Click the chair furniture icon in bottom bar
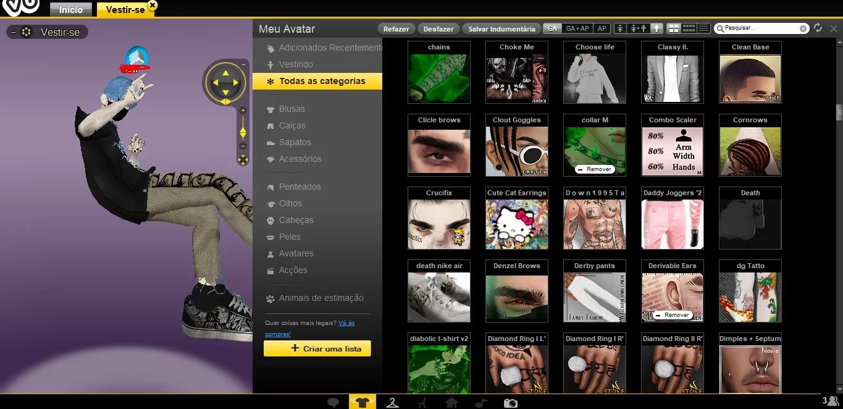 [x=422, y=403]
